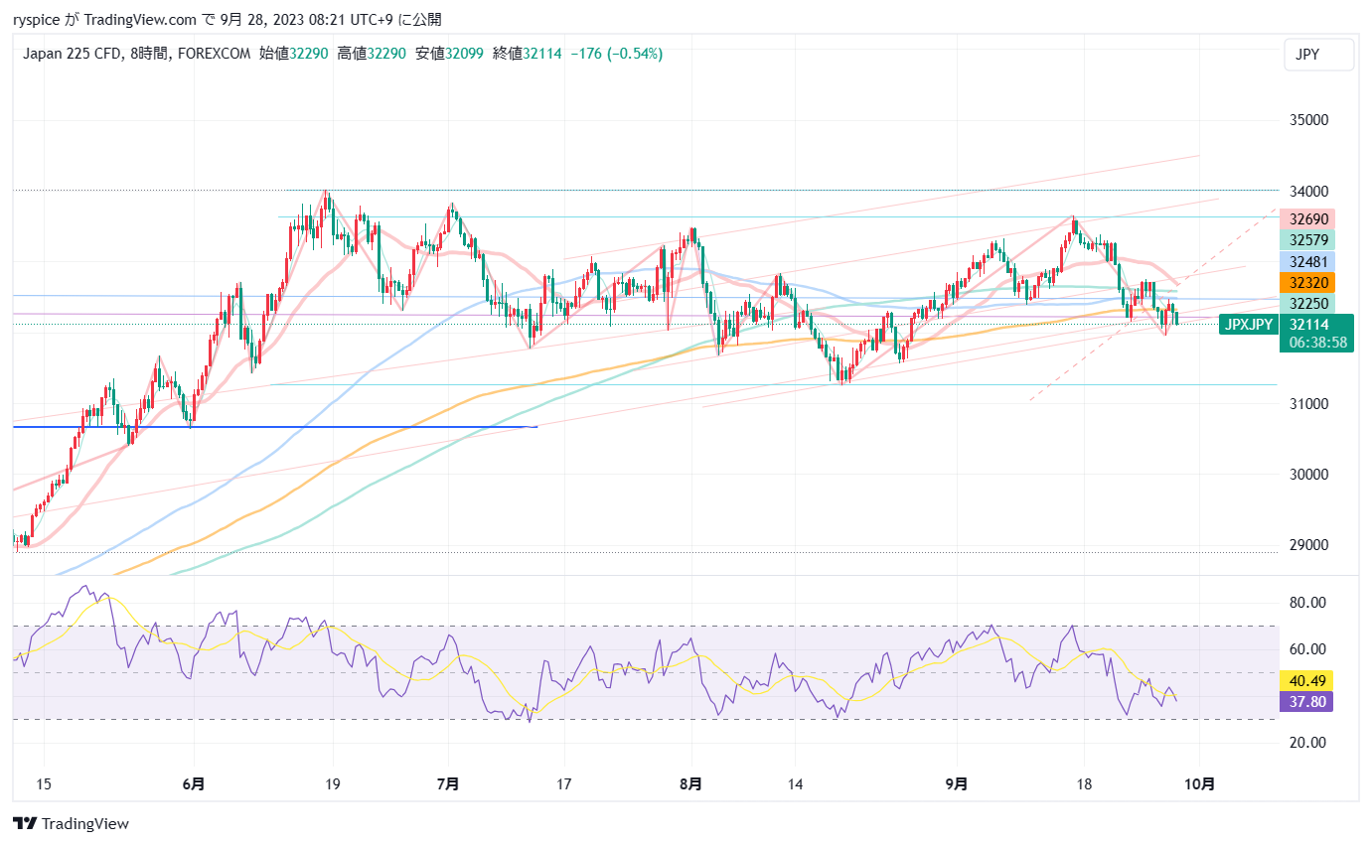
Task: Click the 80.00 RSI axis label
Action: (1306, 602)
